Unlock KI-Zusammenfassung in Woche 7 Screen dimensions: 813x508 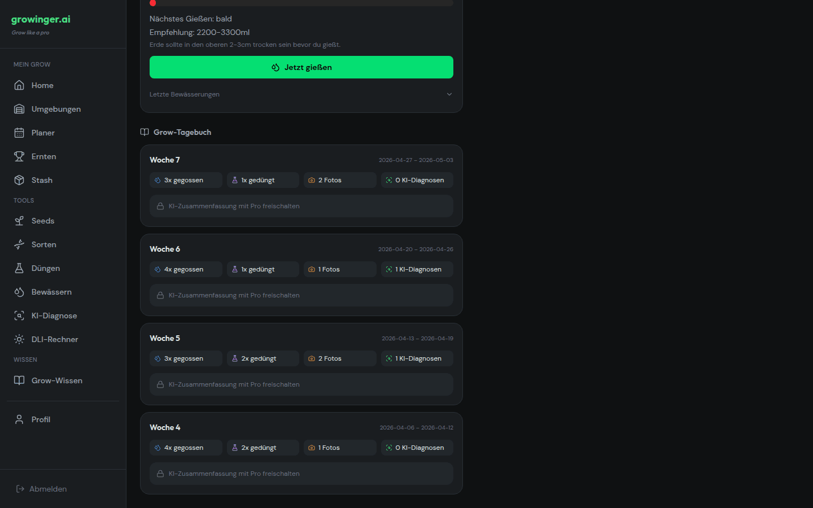coord(301,206)
